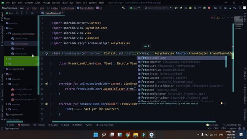
Task: Collapse the in.papaya.newframeapp package
Action: click(7, 34)
